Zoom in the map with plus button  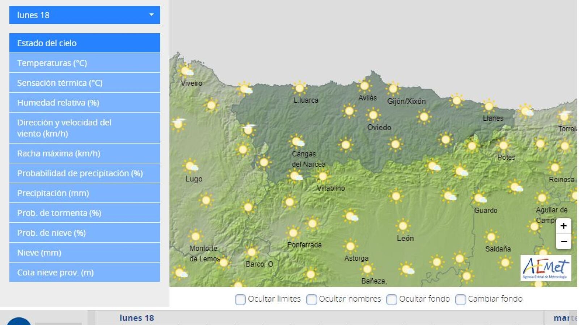point(563,226)
